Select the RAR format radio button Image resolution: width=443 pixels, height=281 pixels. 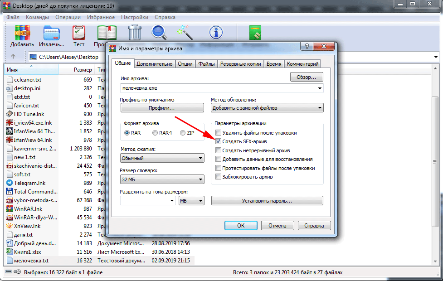pyautogui.click(x=127, y=133)
